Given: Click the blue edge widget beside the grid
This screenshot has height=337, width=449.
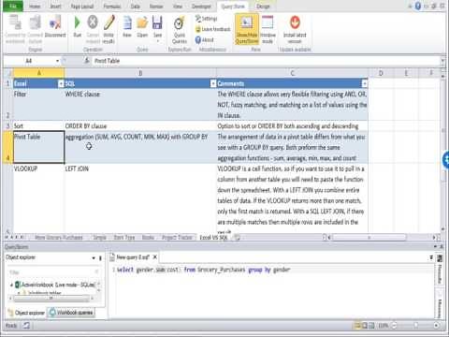Looking at the screenshot, I should 446,160.
